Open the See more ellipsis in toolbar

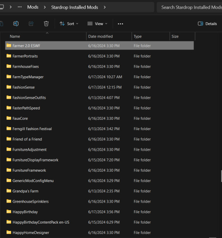point(120,24)
